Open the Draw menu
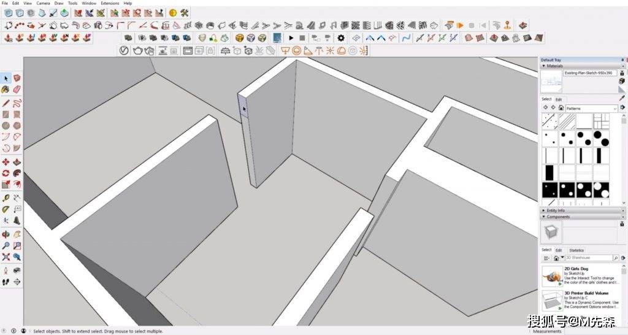 (x=59, y=3)
